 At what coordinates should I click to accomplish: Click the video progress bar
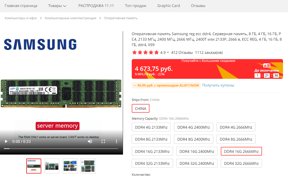(61, 148)
